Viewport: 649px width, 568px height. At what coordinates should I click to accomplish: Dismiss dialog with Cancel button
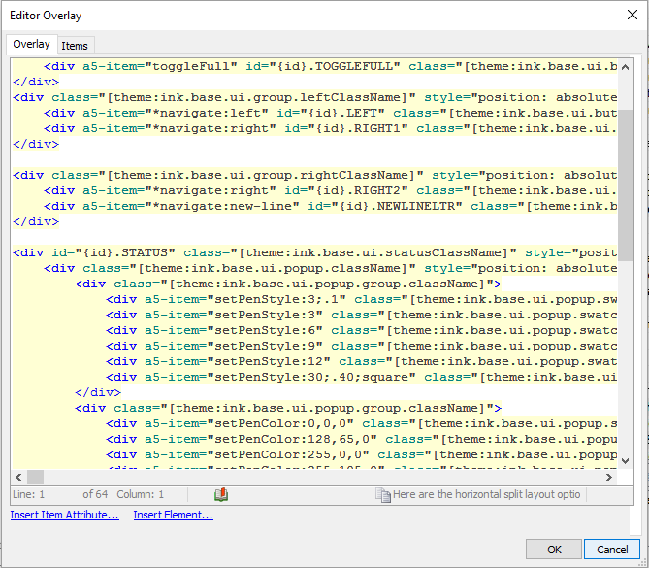click(x=612, y=550)
